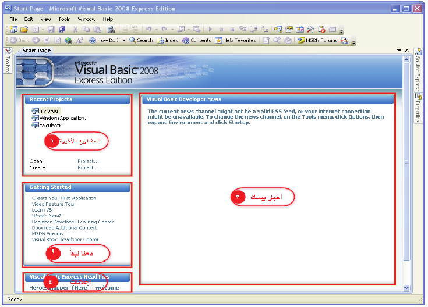Click the Save All icon
428x307 pixels.
[62, 29]
